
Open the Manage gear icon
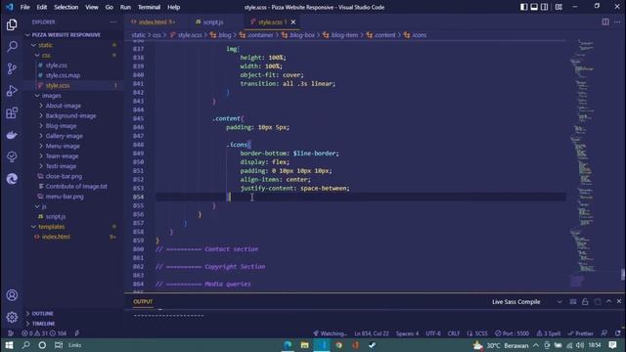(12, 317)
